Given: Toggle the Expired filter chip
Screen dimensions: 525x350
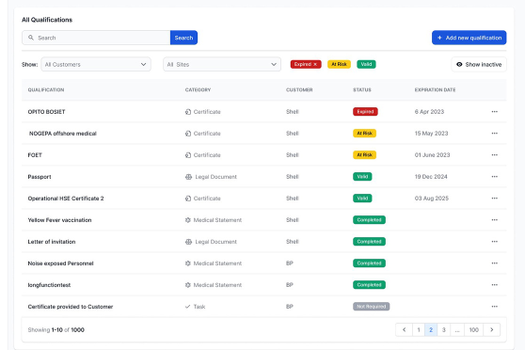Looking at the screenshot, I should click(x=306, y=64).
